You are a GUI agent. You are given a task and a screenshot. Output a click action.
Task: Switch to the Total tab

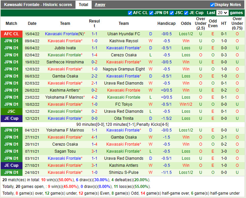(84, 5)
